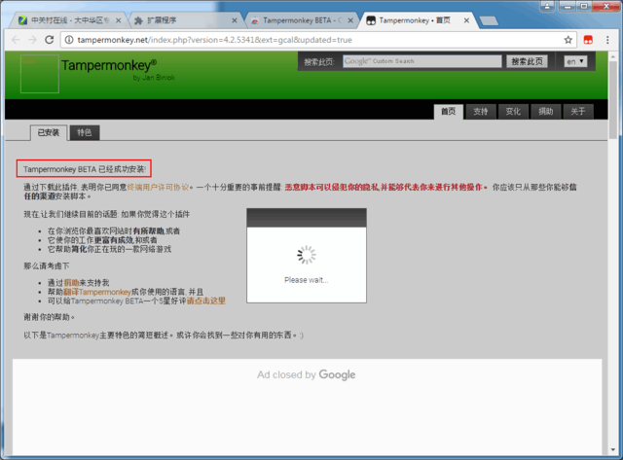Select the 已安装 page tab
The width and height of the screenshot is (623, 460).
[49, 132]
